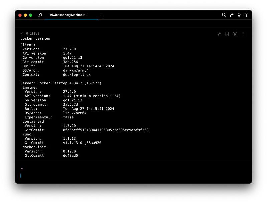Image resolution: width=267 pixels, height=203 pixels.
Task: Click runc version '1.1.13'
Action: (x=69, y=138)
